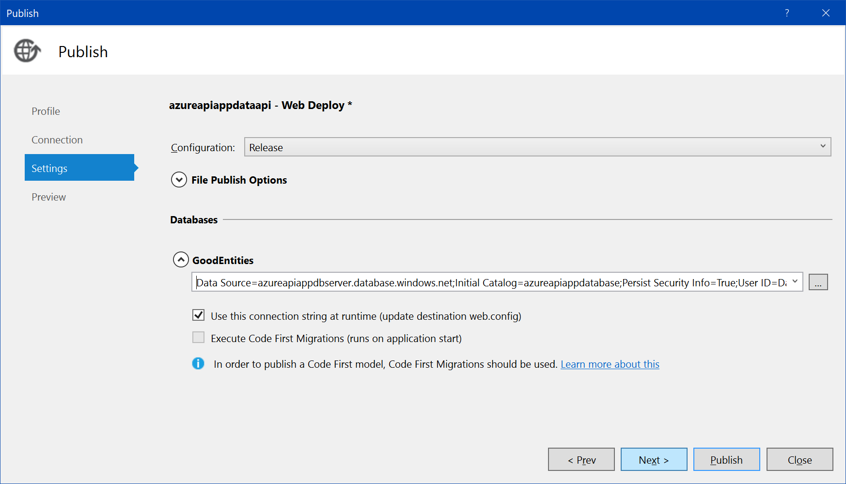The image size is (846, 484).
Task: Open the connection string dropdown arrow
Action: point(795,282)
